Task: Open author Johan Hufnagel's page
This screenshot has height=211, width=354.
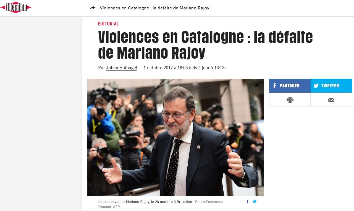Action: [122, 68]
